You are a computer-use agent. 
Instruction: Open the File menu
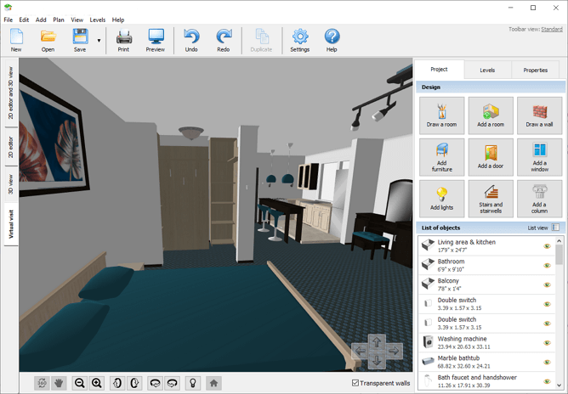[8, 20]
